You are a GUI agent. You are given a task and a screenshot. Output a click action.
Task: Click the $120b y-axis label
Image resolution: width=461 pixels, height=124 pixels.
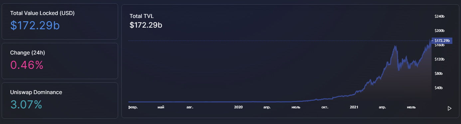tap(440, 59)
